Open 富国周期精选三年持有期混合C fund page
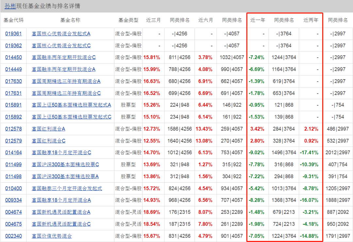Viewport: 353px width, 242px height. (66, 93)
